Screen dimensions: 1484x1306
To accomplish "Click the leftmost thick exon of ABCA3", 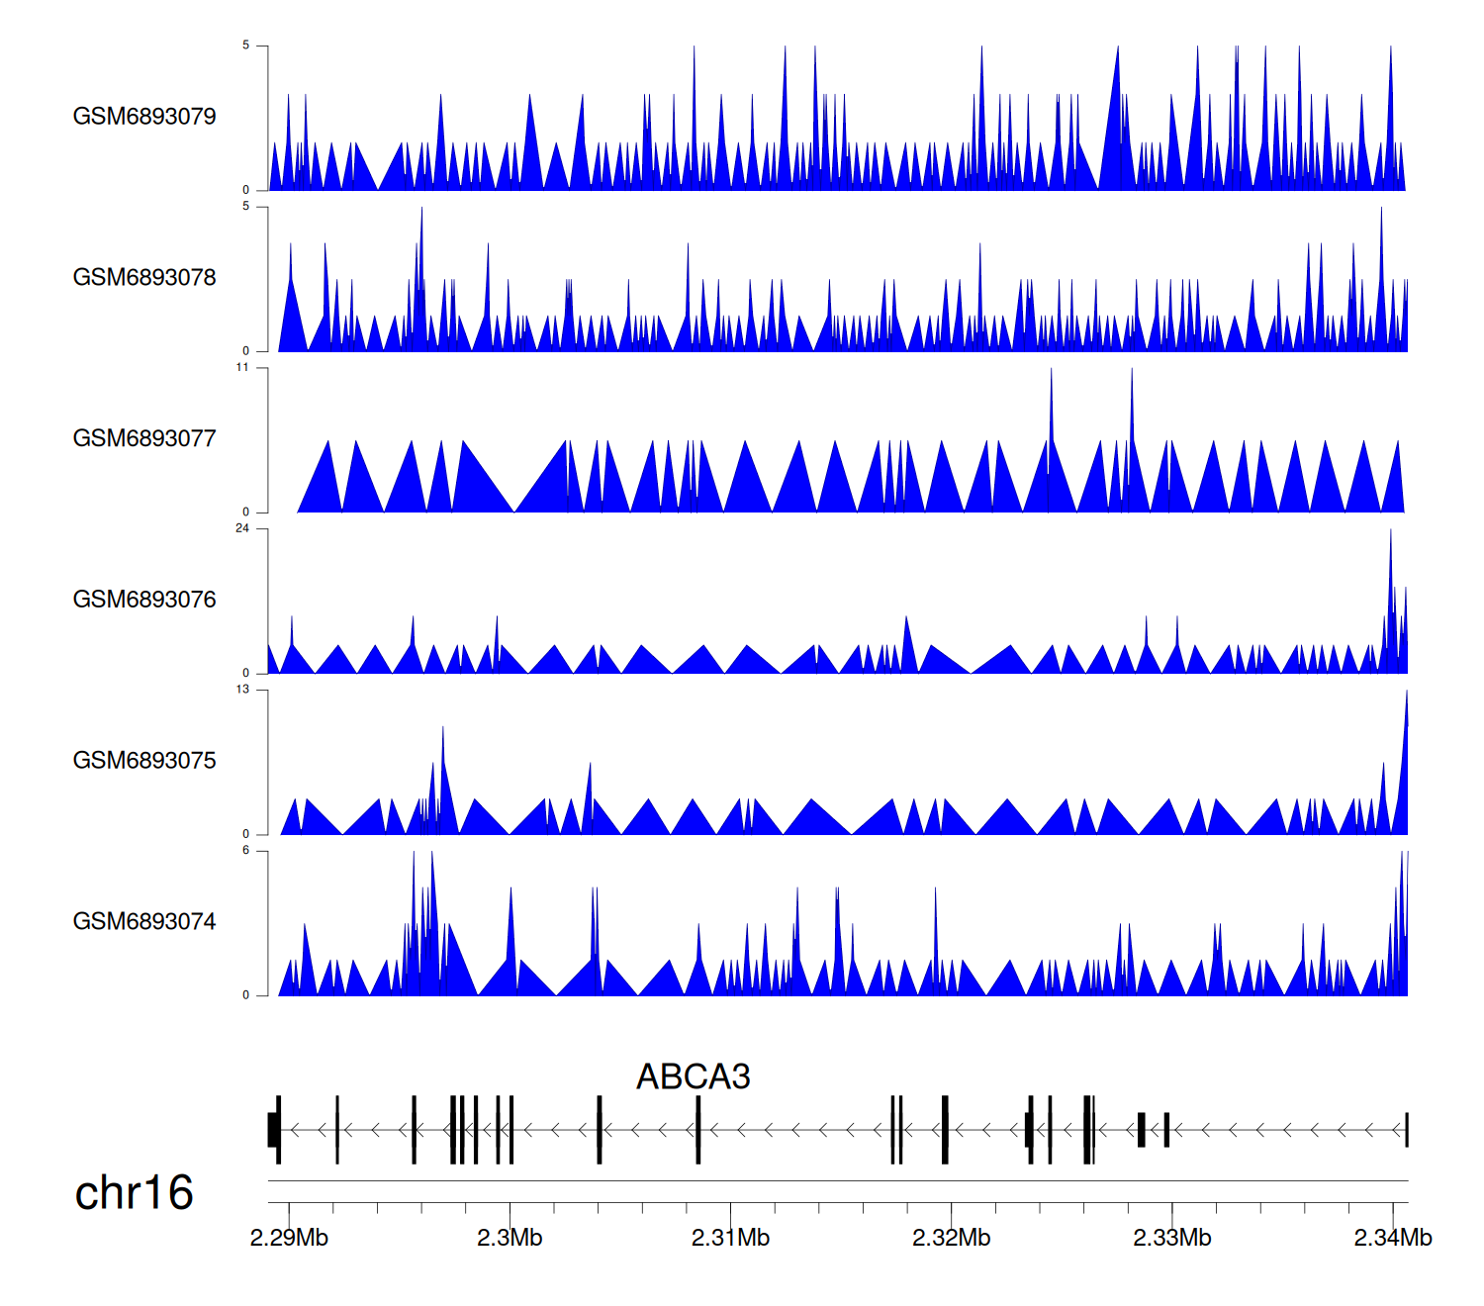I will [273, 1130].
